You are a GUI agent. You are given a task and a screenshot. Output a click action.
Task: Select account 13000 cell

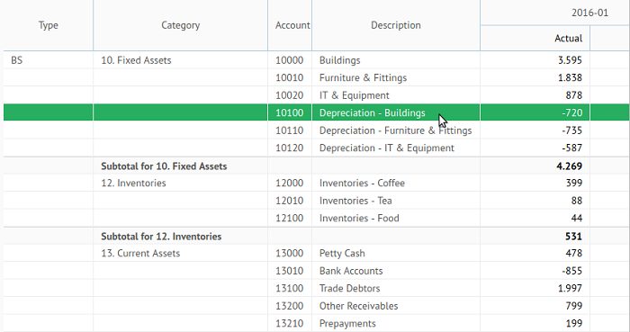pos(290,254)
